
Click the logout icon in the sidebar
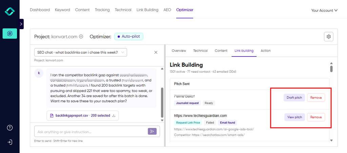coord(10,142)
